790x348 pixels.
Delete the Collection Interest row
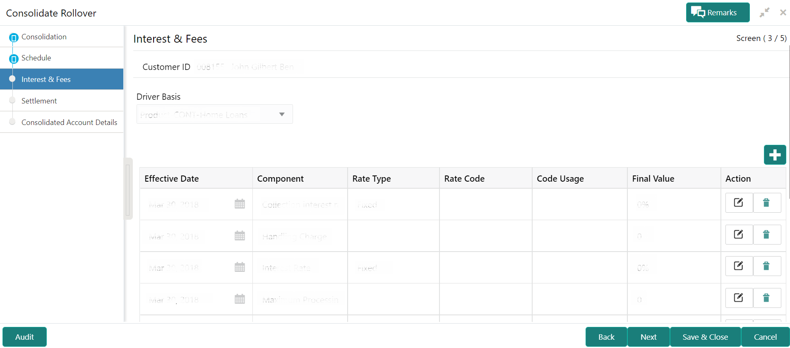(x=766, y=203)
